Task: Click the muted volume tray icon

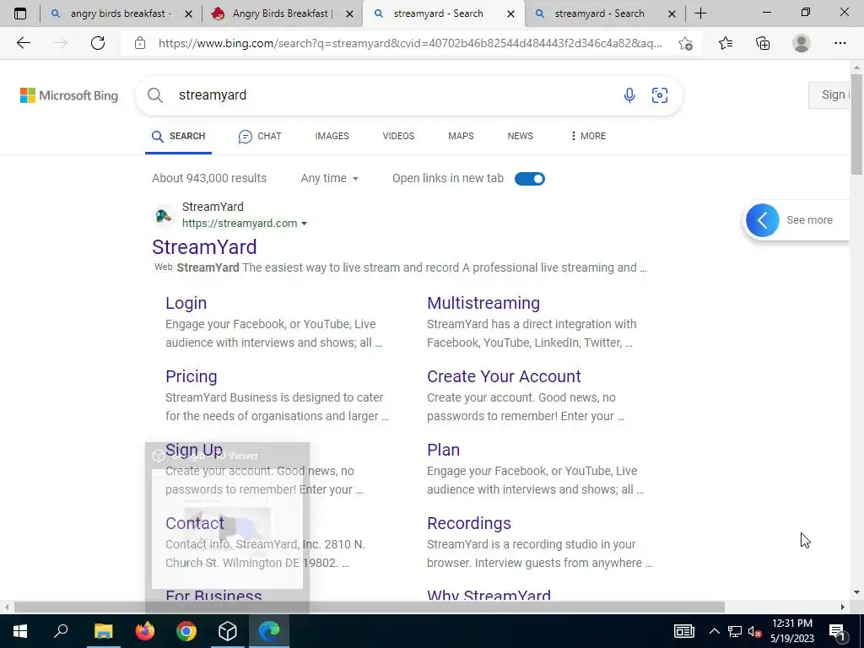Action: coord(755,631)
